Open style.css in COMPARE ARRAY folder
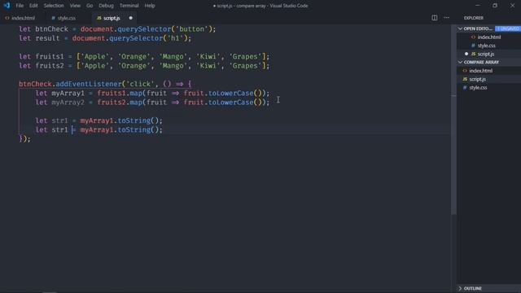521x293 pixels. point(478,88)
